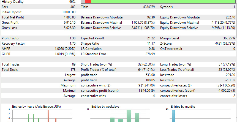This screenshot has width=237, height=122.
Task: Click consecutive profit (count) value 1 344.00 (9)
Action: pyautogui.click(x=146, y=91)
